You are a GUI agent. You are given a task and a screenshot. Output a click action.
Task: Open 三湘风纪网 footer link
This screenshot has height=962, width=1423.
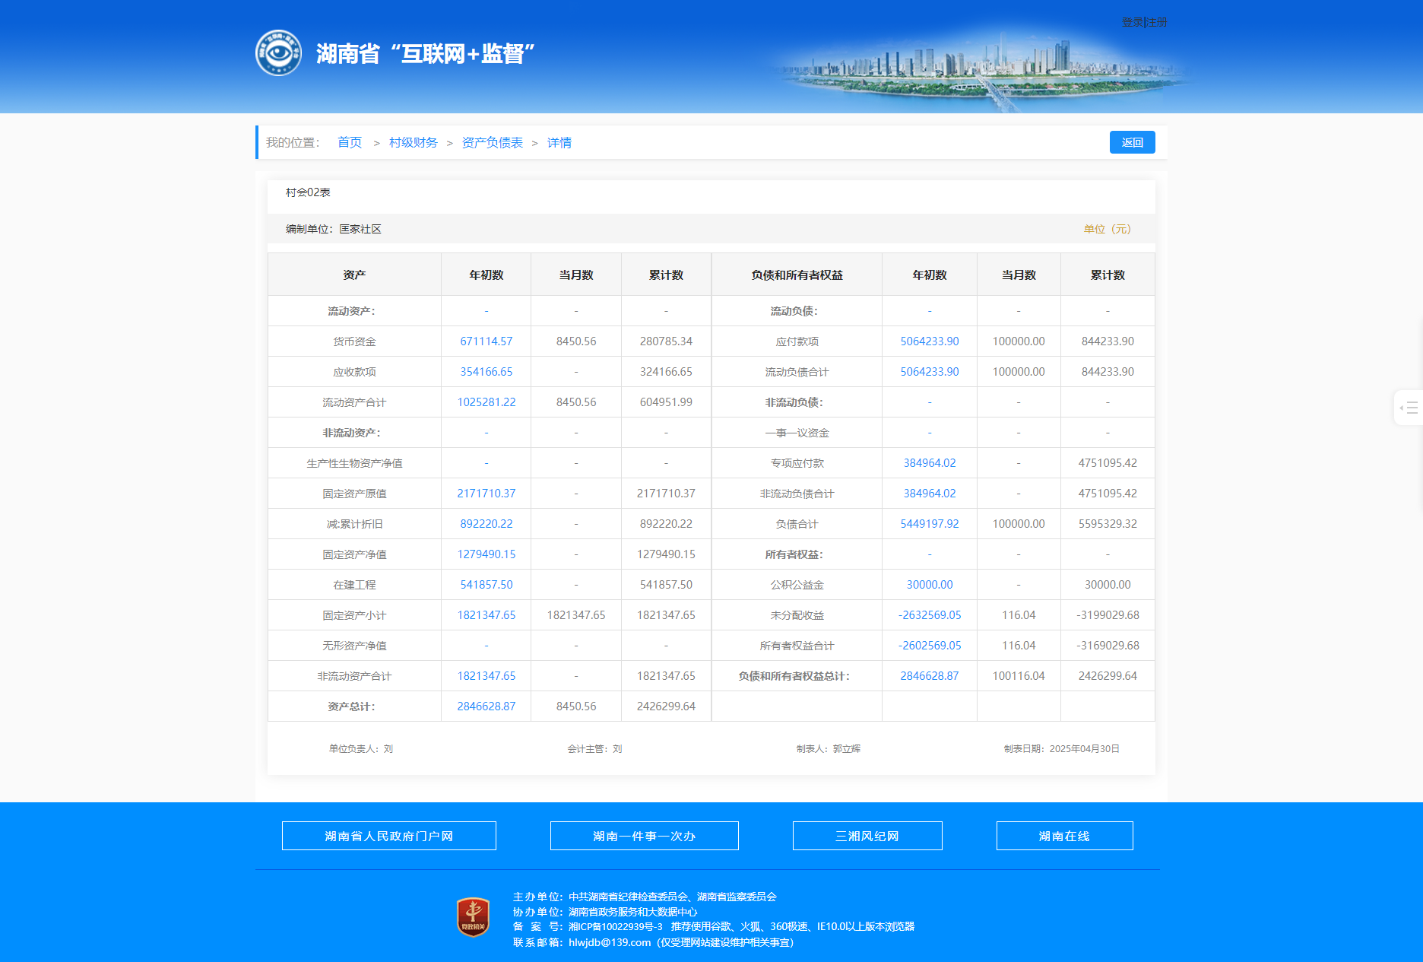(867, 836)
